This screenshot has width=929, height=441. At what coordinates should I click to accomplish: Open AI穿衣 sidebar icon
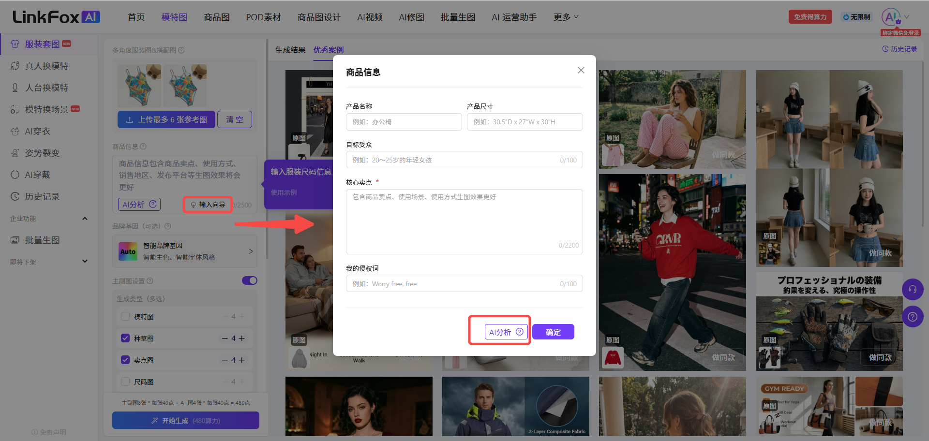[x=15, y=131]
